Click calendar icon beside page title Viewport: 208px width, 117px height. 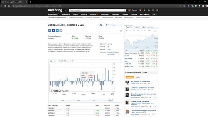point(101,25)
